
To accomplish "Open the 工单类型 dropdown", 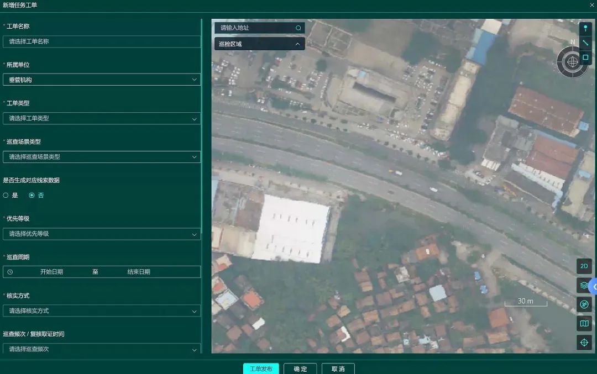I will click(x=102, y=118).
